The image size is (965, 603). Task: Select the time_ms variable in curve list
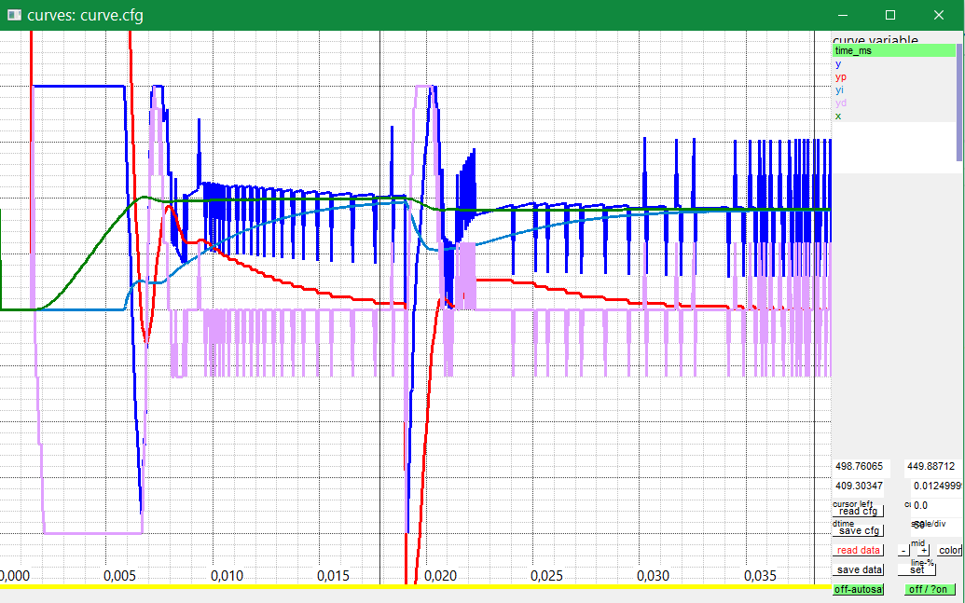pos(893,50)
